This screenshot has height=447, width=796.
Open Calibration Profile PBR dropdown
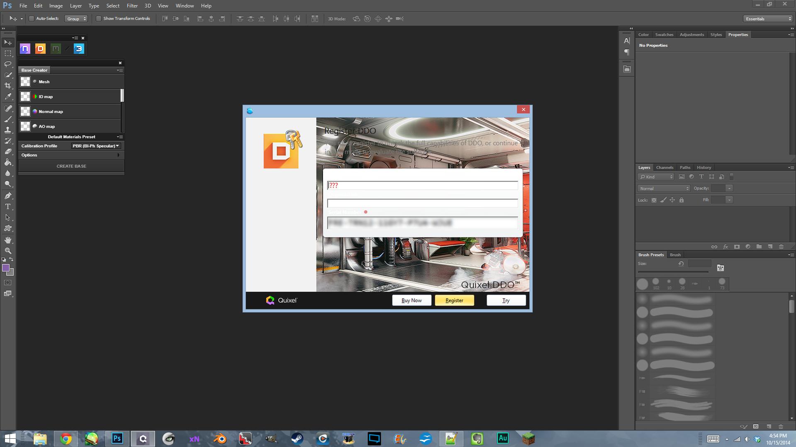point(96,146)
